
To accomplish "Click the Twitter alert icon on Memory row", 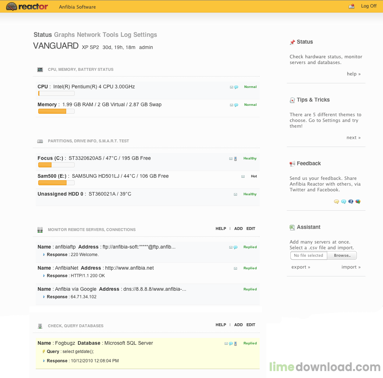I will (236, 105).
